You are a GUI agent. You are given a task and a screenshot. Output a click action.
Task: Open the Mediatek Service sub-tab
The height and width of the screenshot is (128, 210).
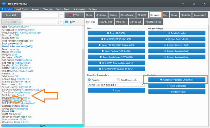click(153, 22)
